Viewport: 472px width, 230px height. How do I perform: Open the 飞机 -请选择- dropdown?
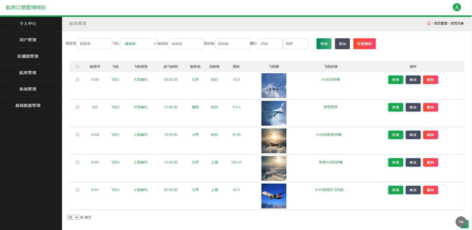139,44
